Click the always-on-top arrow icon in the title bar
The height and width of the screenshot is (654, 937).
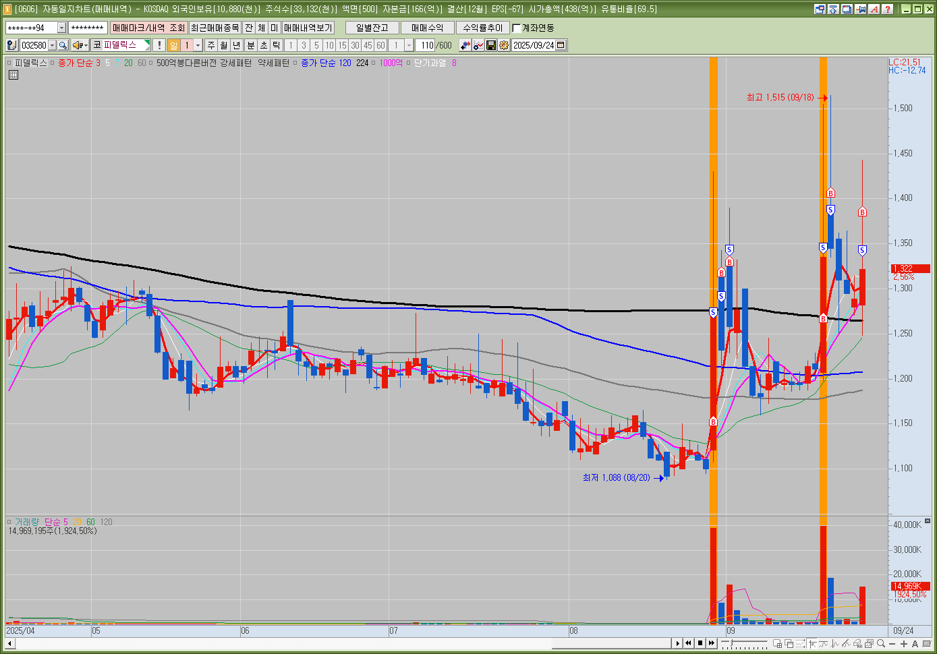click(x=833, y=9)
